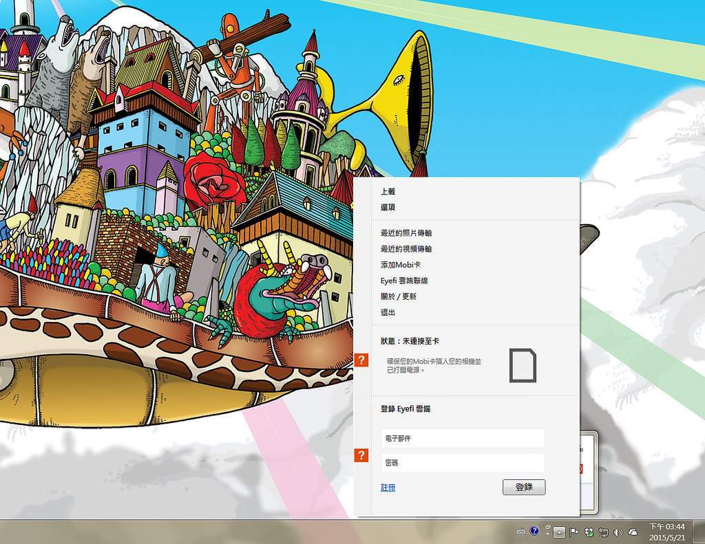Click the network connection tray icon
Viewport: 705px width, 544px height.
click(603, 532)
